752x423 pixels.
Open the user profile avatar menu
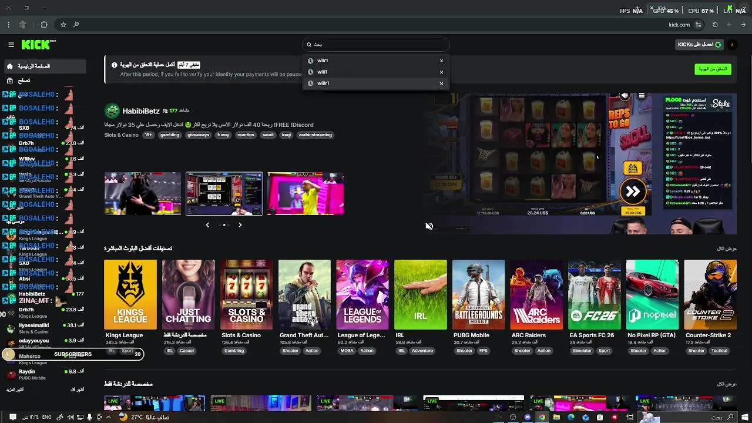[x=732, y=45]
